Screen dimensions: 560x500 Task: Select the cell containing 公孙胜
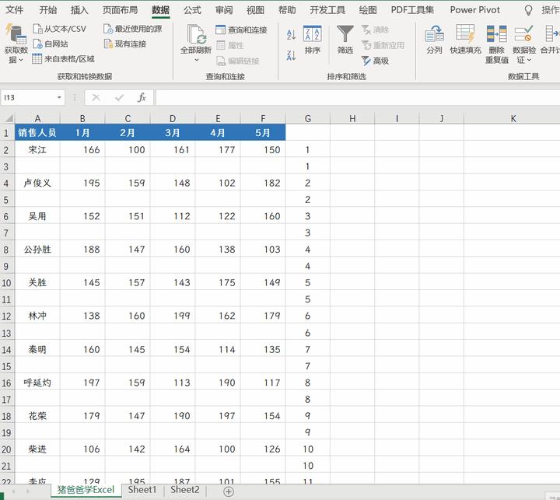click(37, 249)
